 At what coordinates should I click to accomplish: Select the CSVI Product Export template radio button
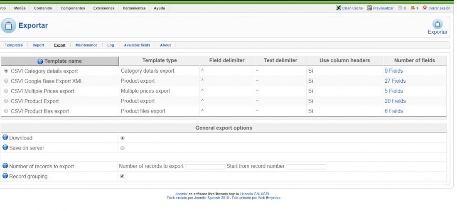[6, 101]
